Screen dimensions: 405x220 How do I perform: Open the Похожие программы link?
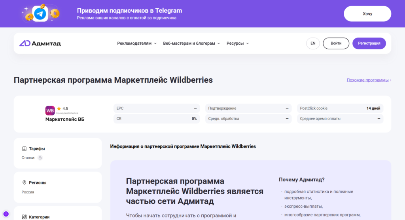tap(367, 80)
